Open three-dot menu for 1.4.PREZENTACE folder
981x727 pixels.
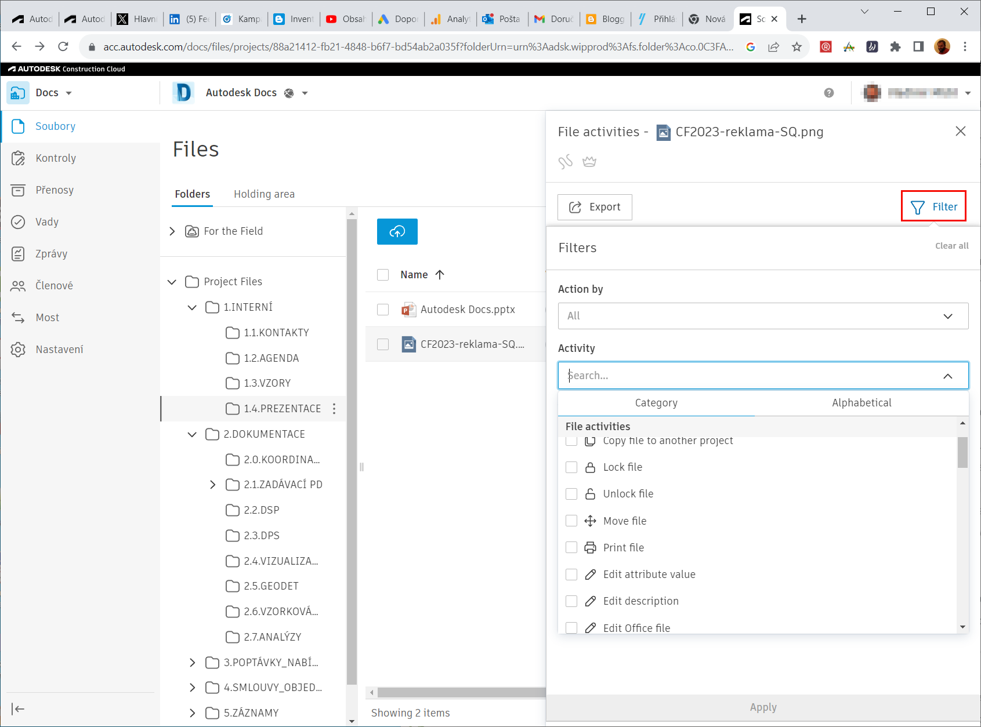(x=334, y=409)
